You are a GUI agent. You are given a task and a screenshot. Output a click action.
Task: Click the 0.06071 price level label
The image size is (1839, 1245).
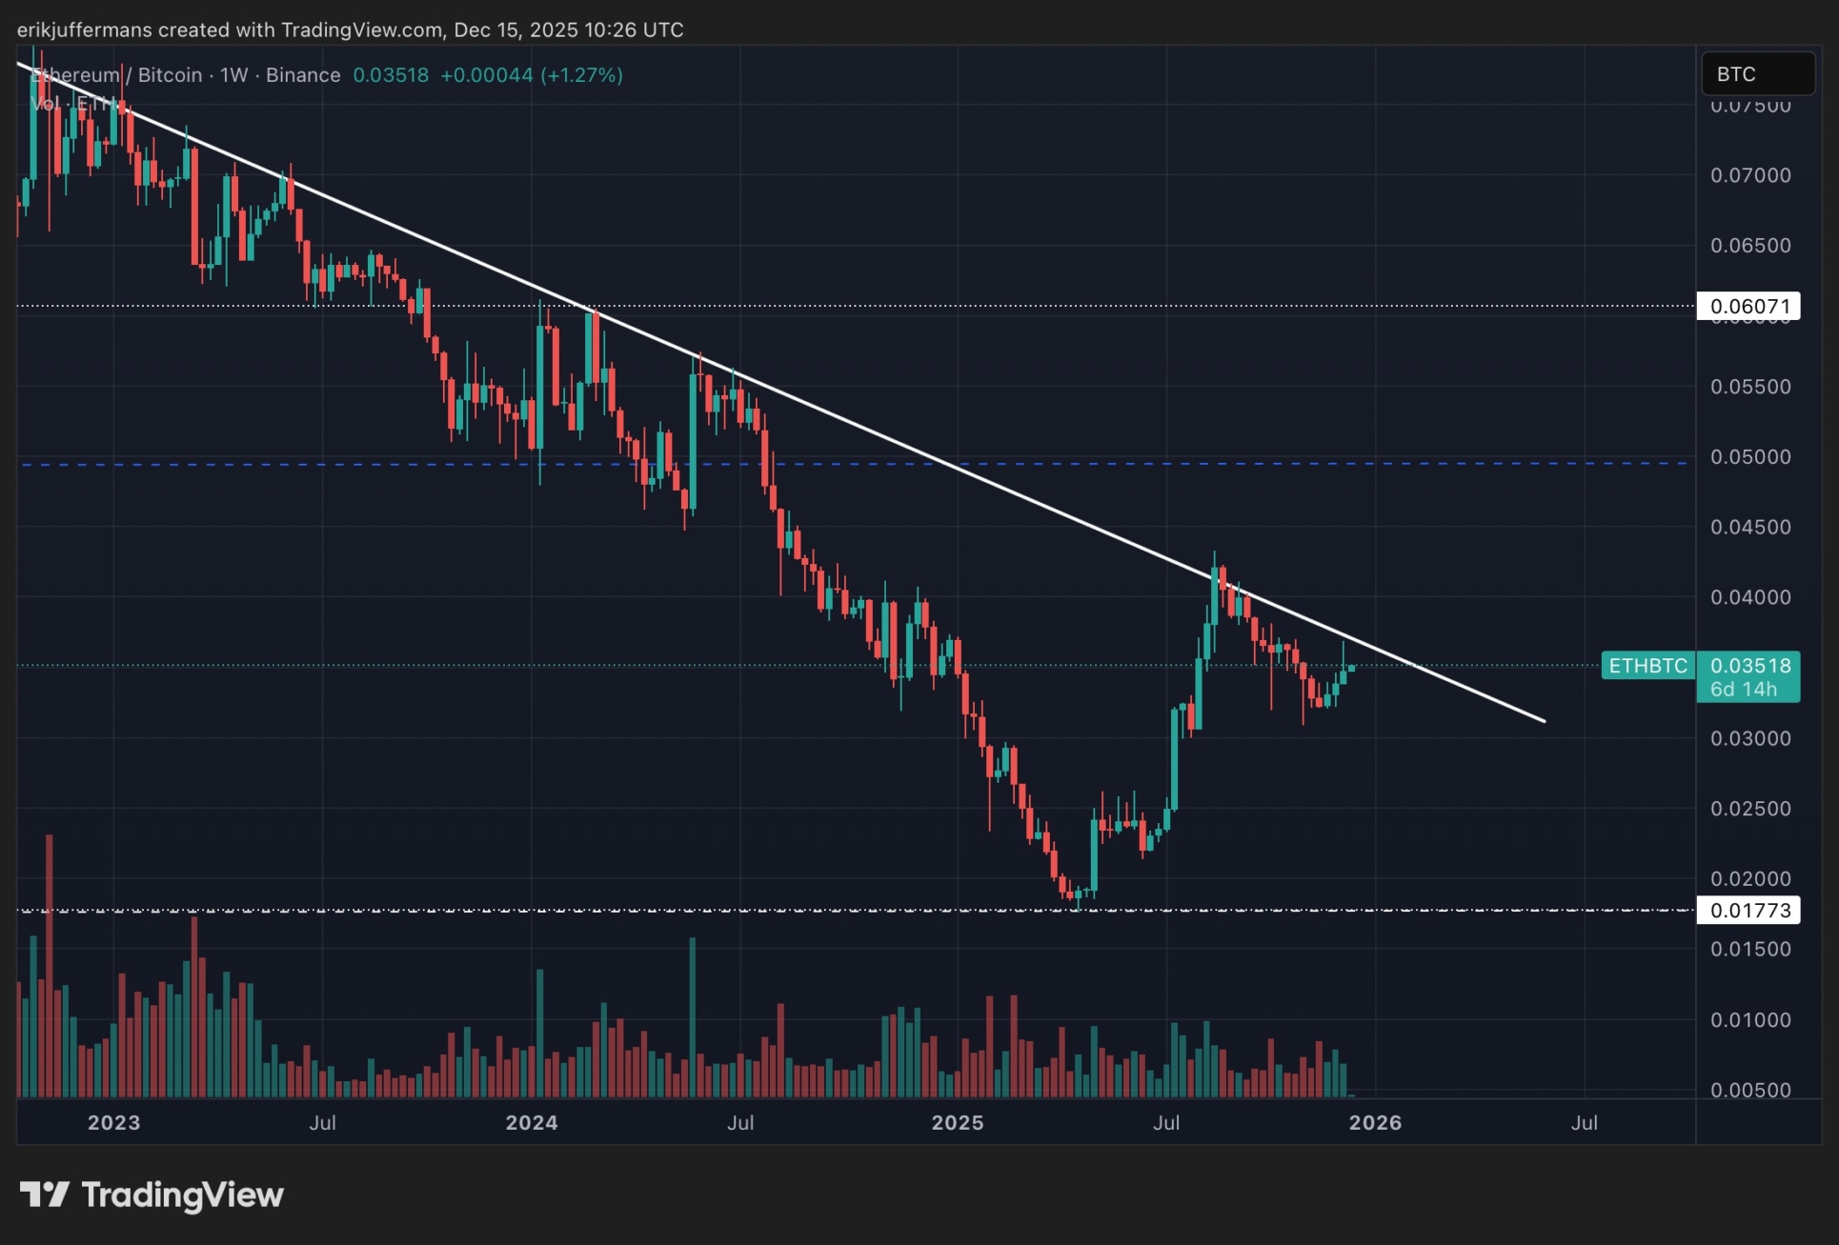pos(1748,307)
